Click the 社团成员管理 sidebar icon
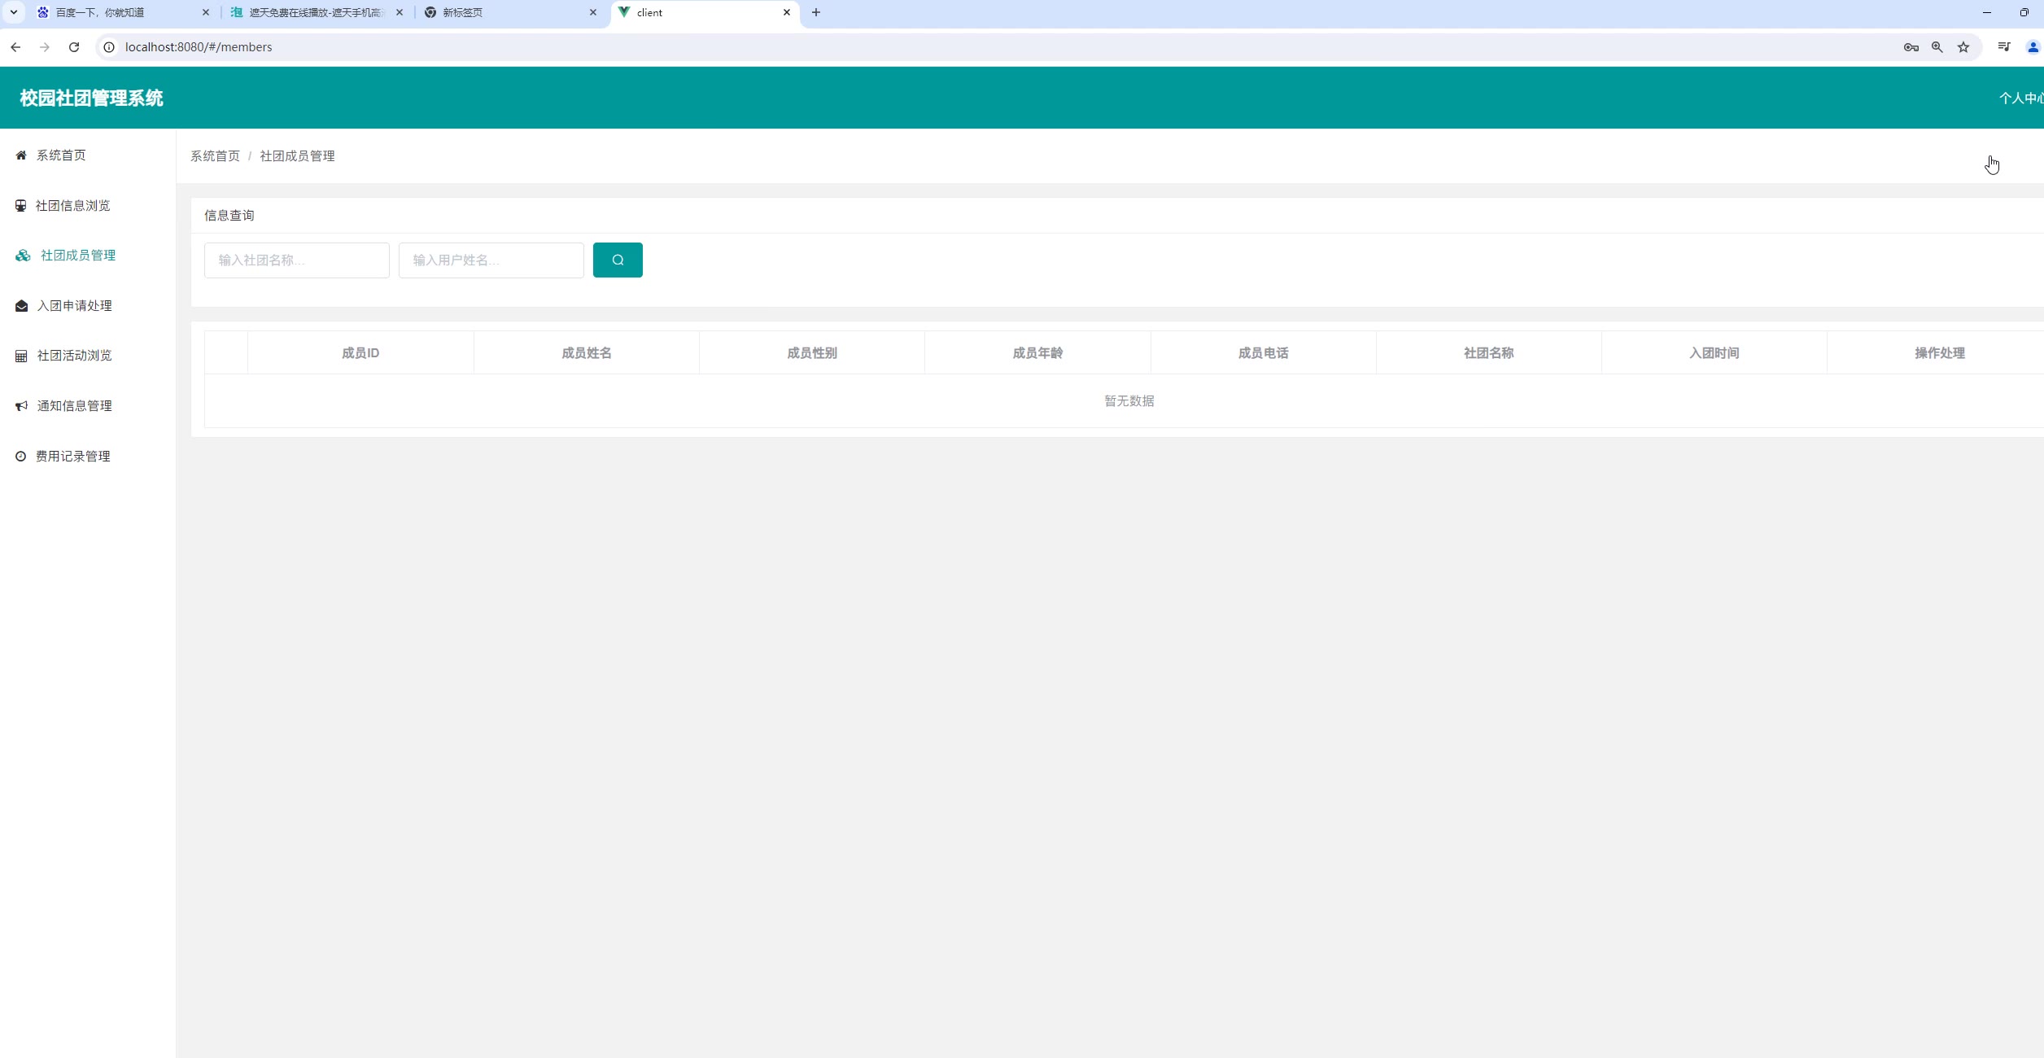Viewport: 2044px width, 1058px height. 23,256
